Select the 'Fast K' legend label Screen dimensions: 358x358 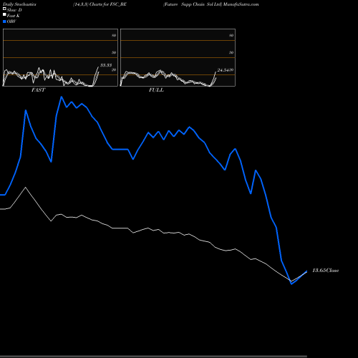(14, 16)
